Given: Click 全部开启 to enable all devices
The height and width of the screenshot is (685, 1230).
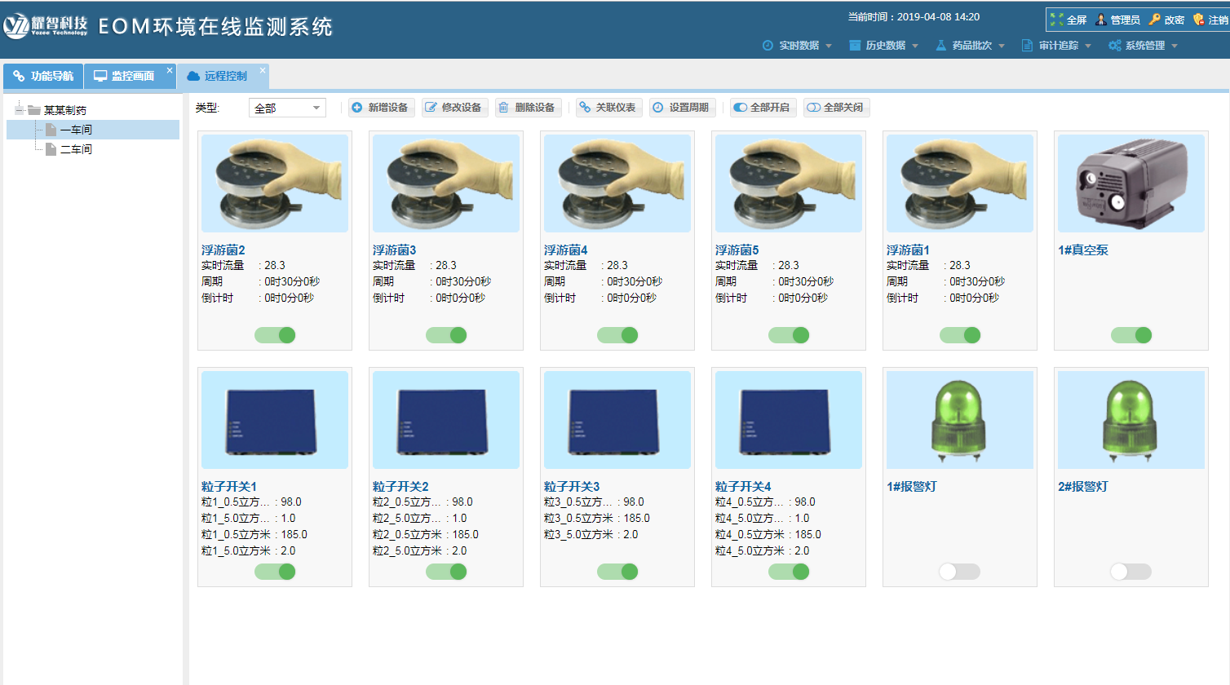Looking at the screenshot, I should (x=763, y=107).
